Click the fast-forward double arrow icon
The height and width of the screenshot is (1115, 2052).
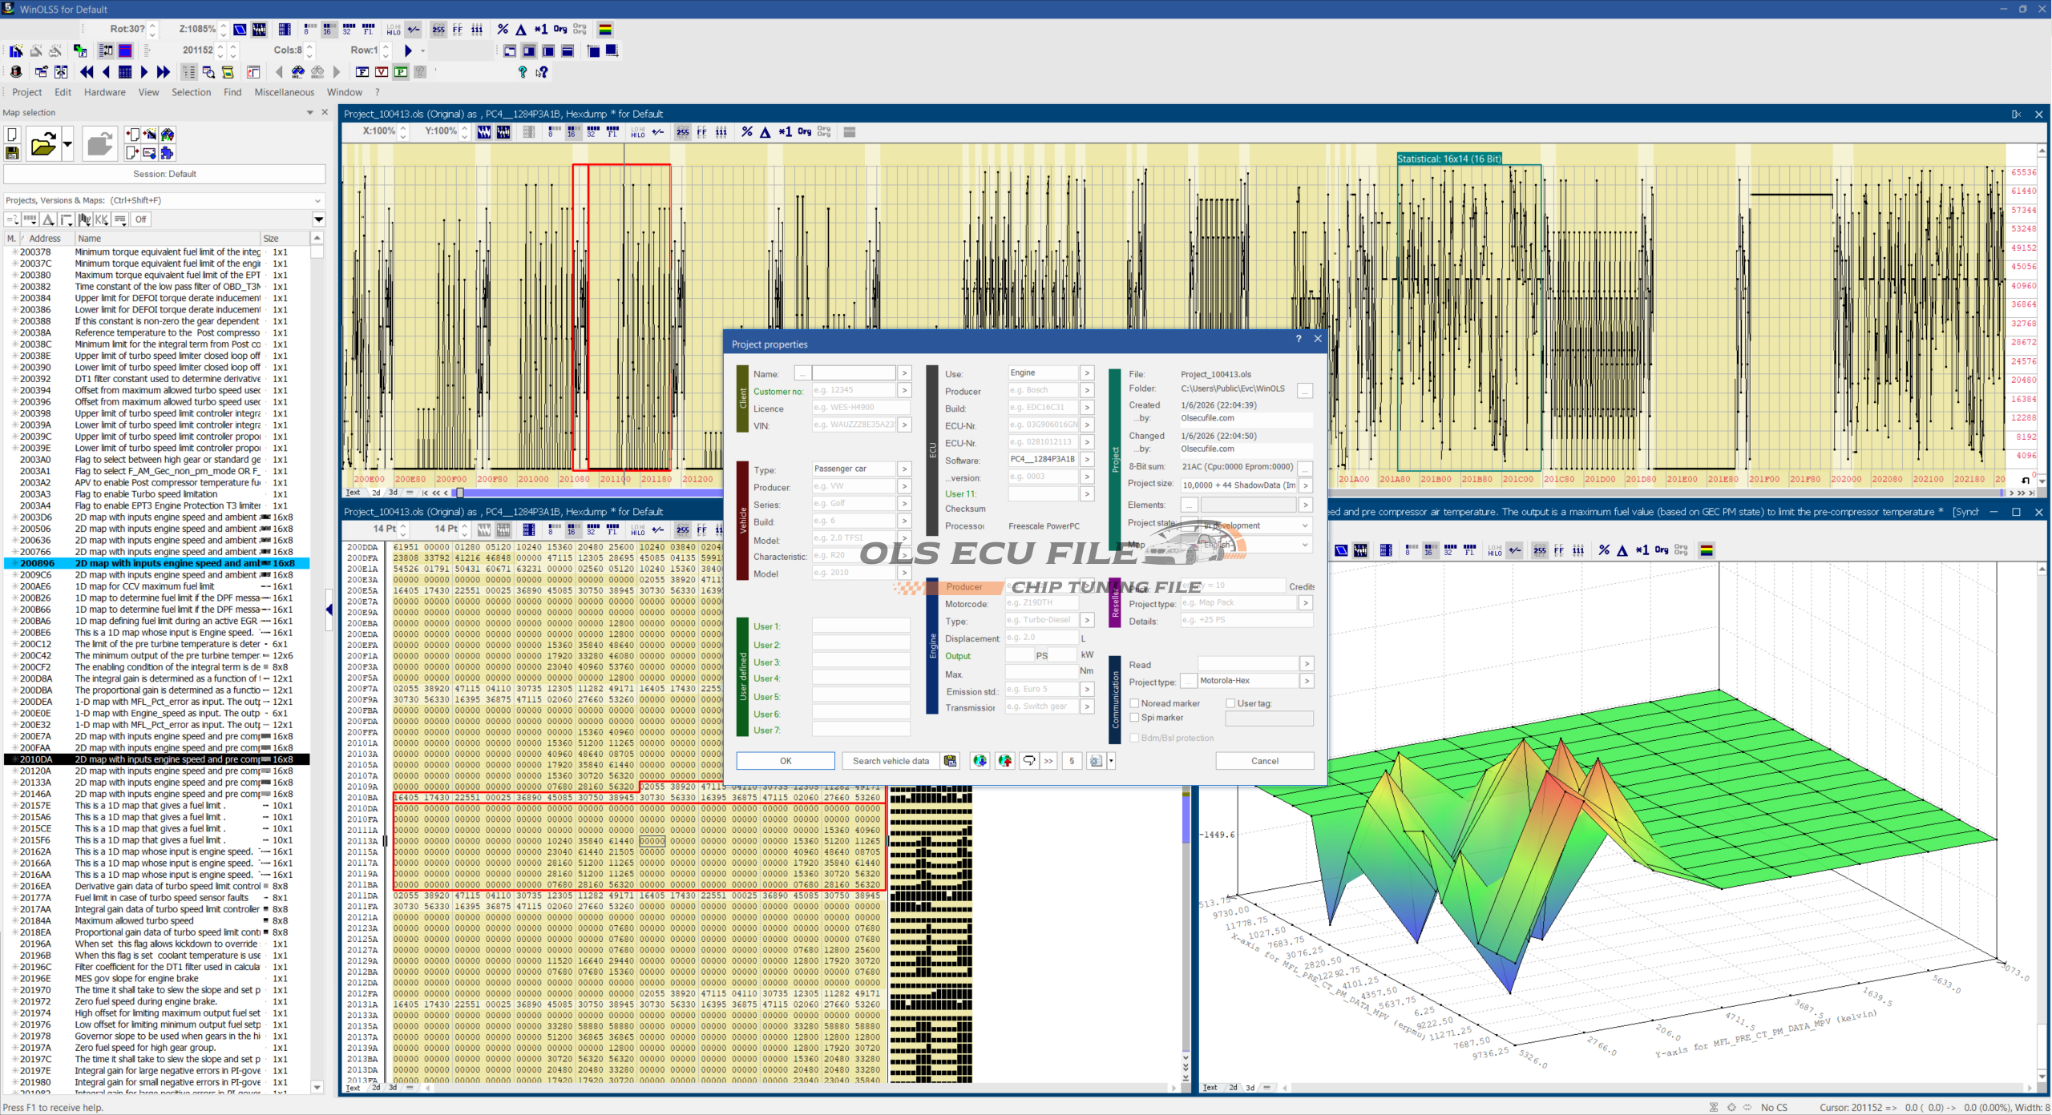point(164,72)
